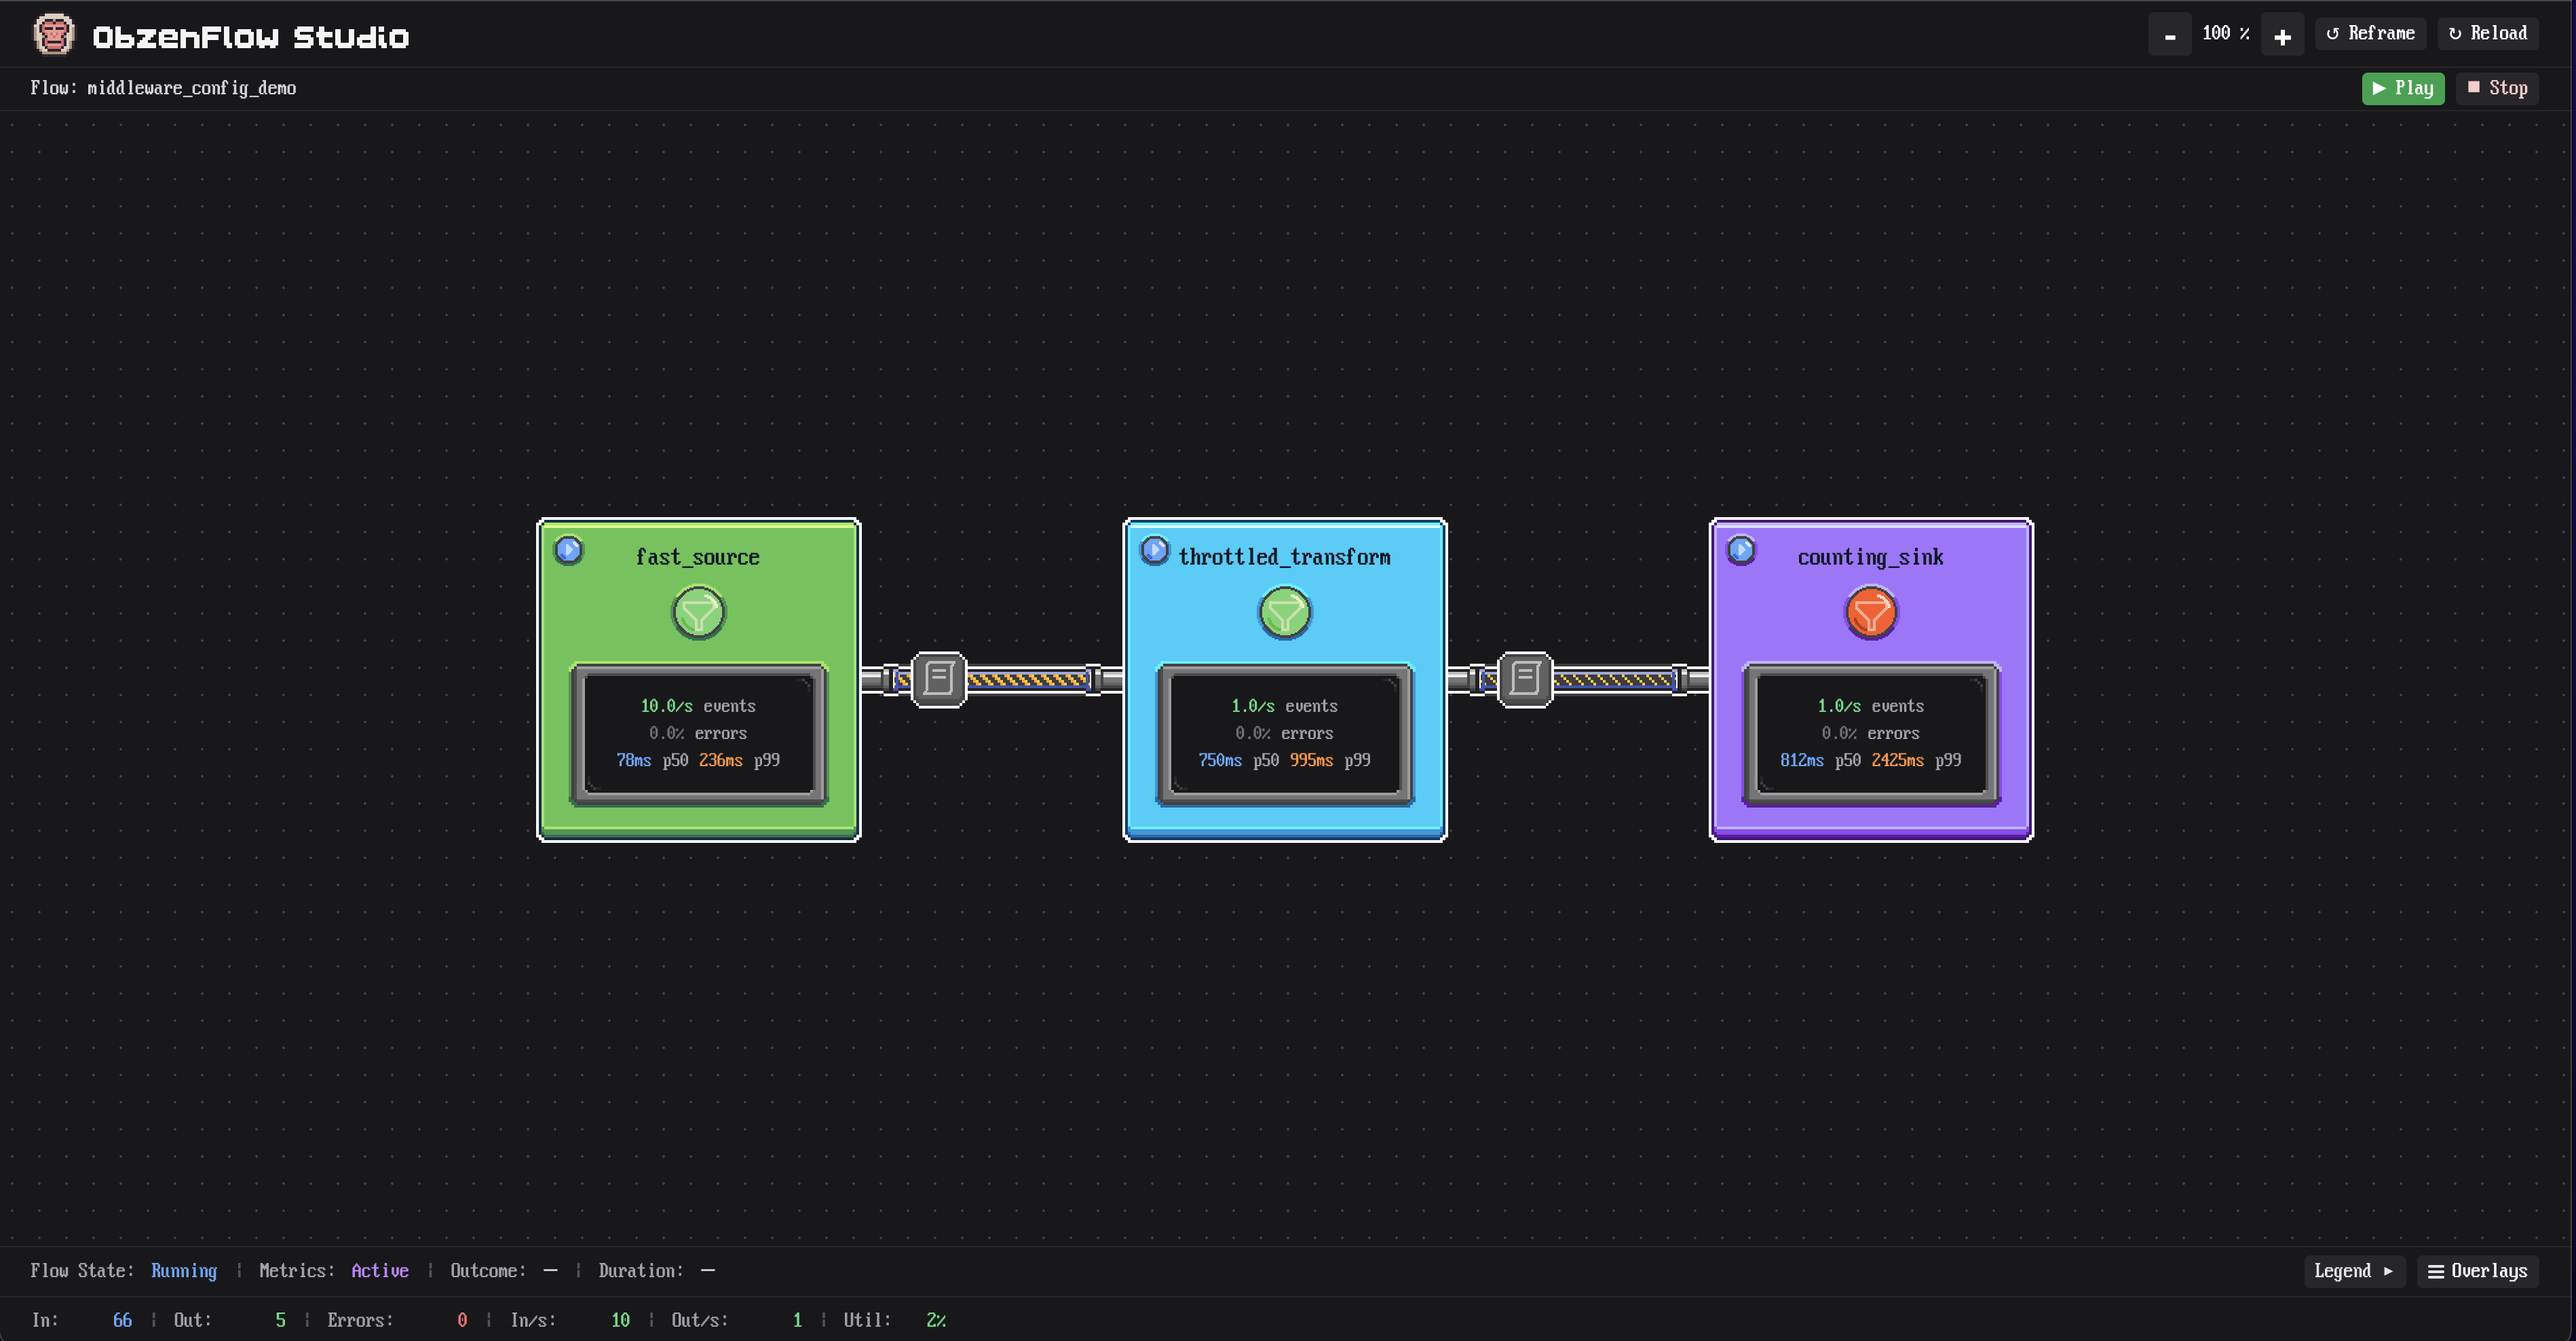Click the throttled_transform metrics panel
This screenshot has width=2576, height=1341.
pyautogui.click(x=1285, y=734)
